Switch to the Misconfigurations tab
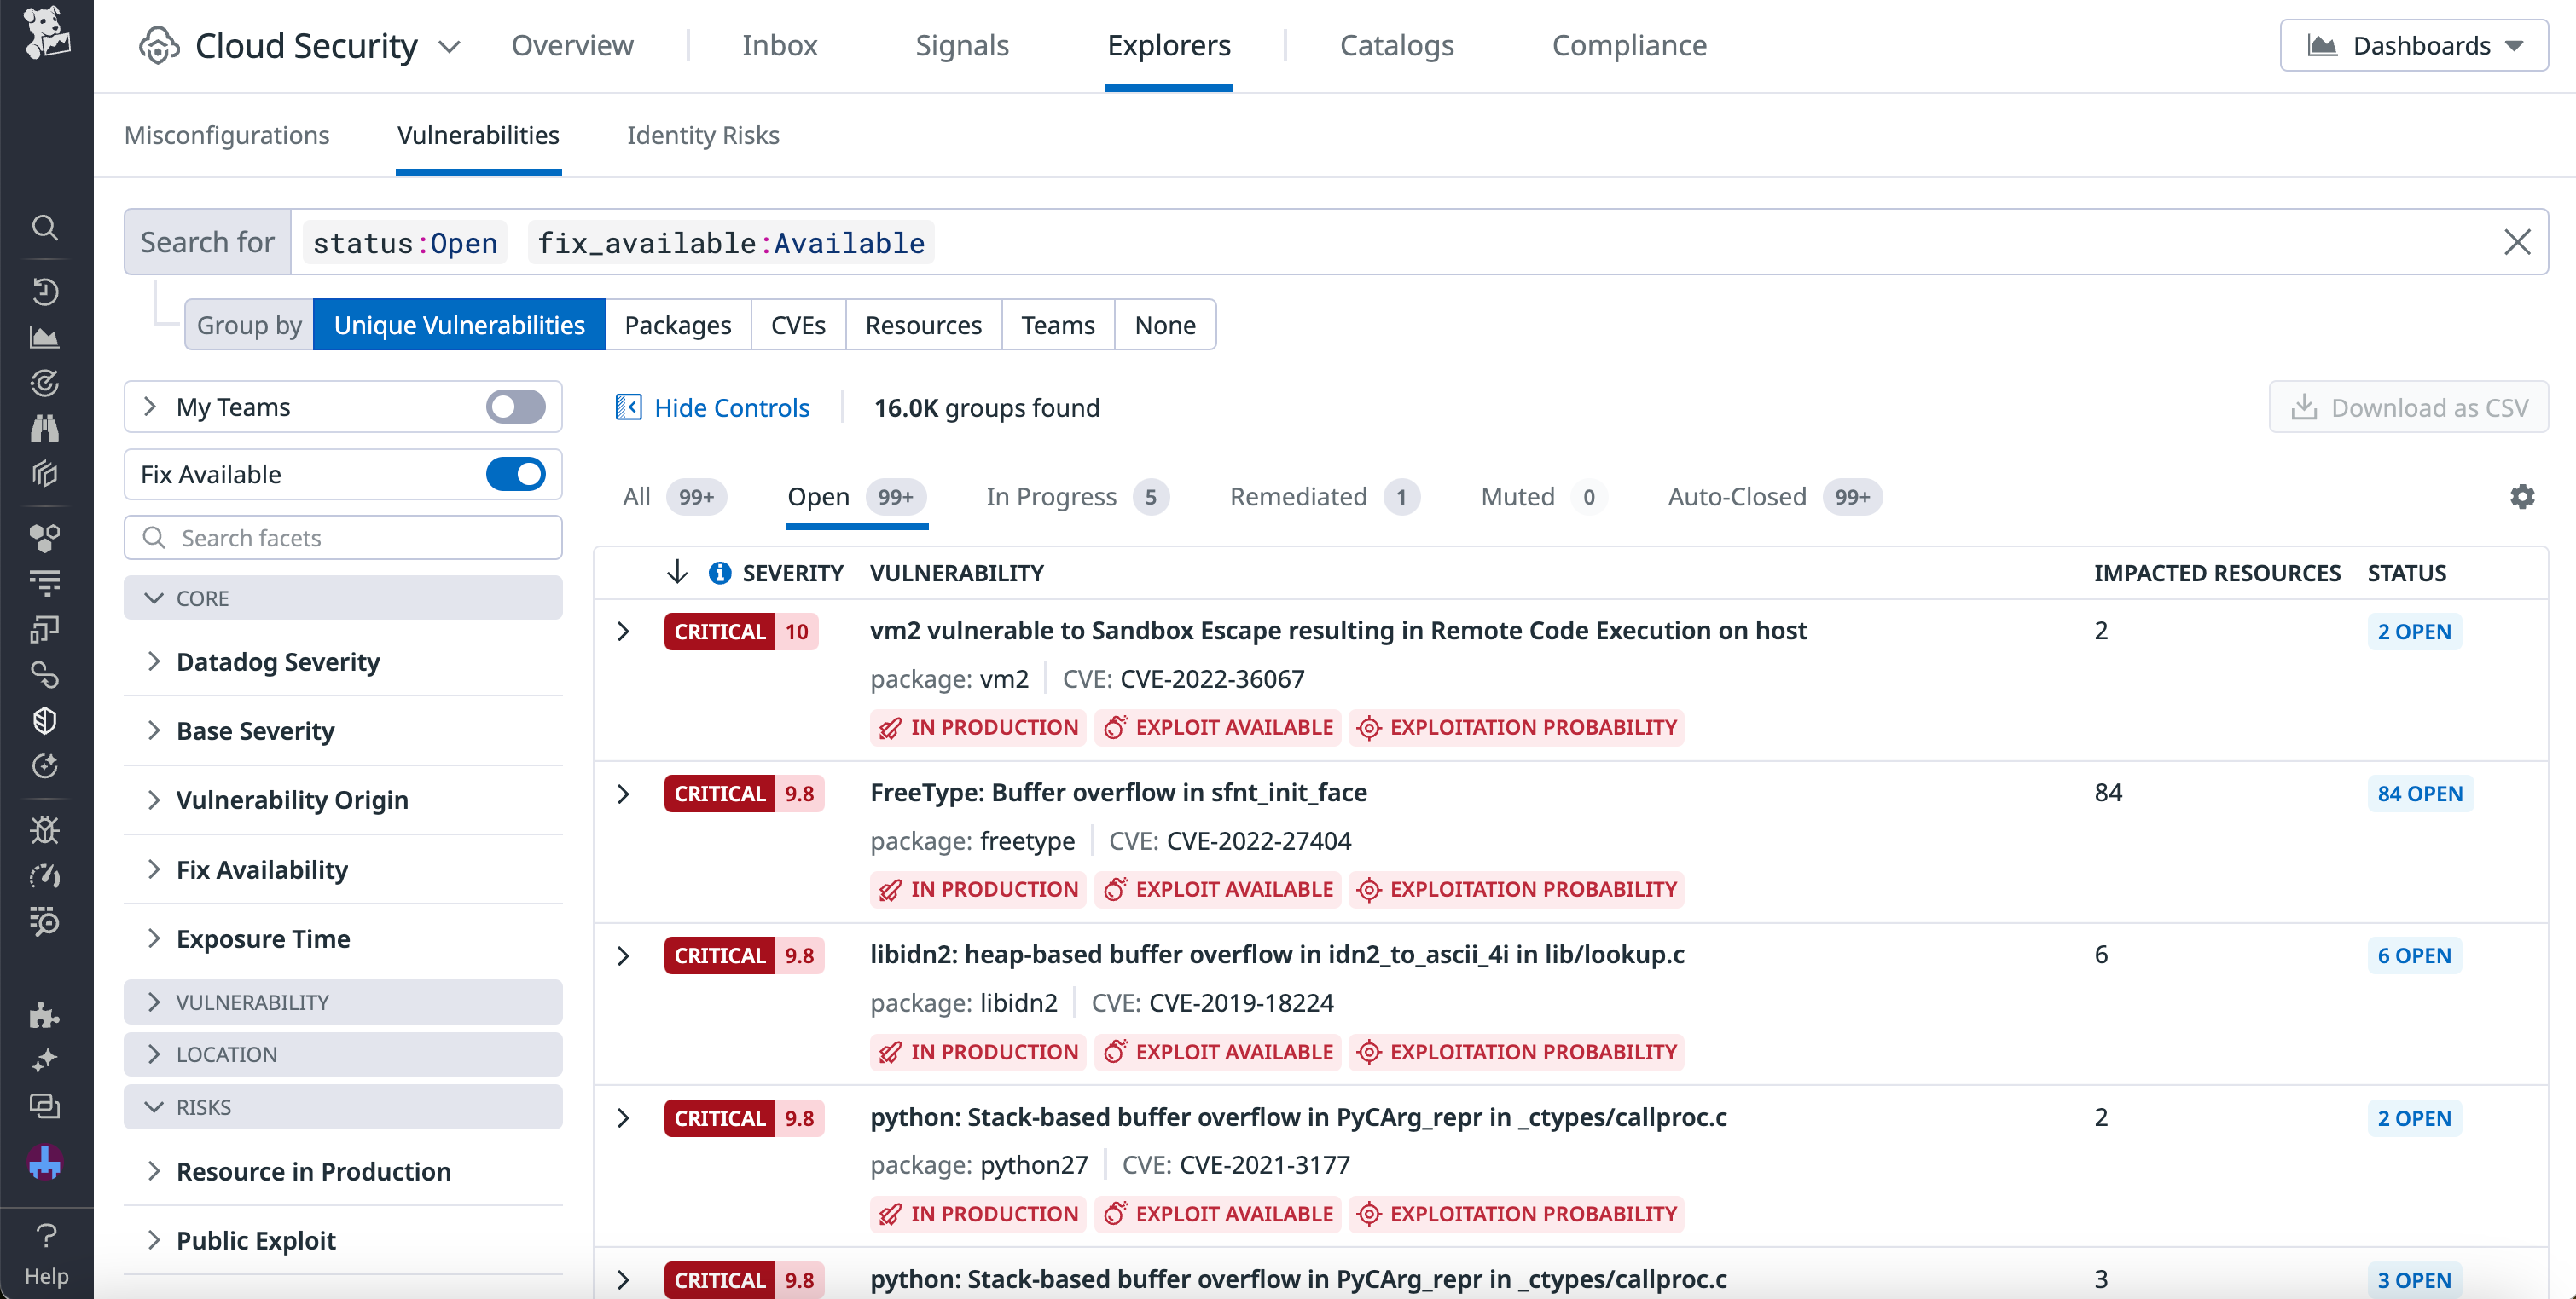The image size is (2576, 1299). (227, 135)
